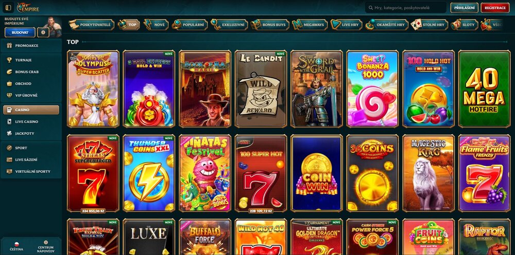Switch to the Megaways category tab
515x255 pixels.
[310, 25]
